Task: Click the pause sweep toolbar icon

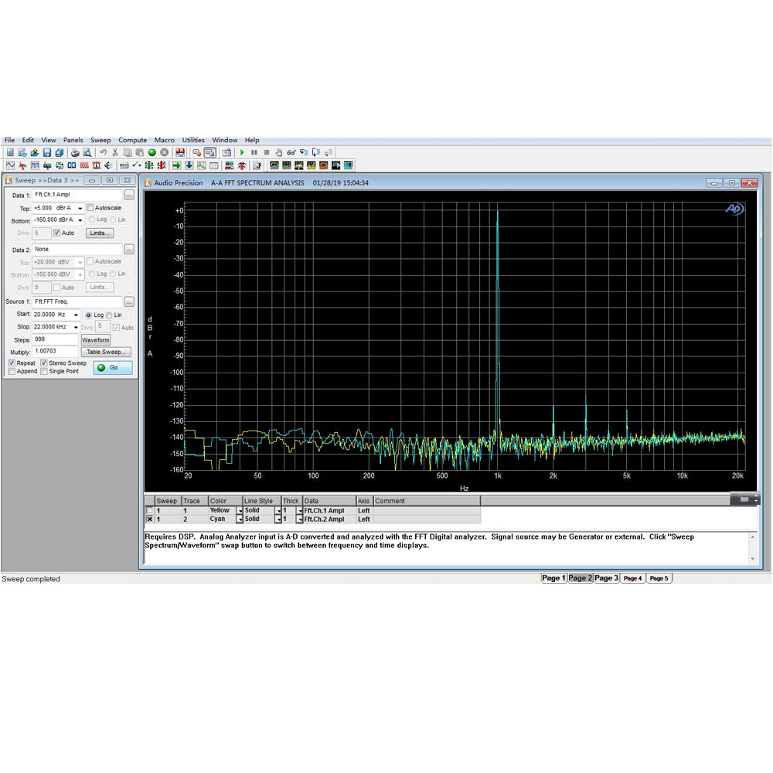Action: click(254, 152)
